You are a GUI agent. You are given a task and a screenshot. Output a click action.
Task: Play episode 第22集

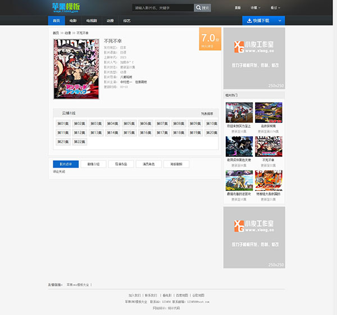pyautogui.click(x=79, y=142)
